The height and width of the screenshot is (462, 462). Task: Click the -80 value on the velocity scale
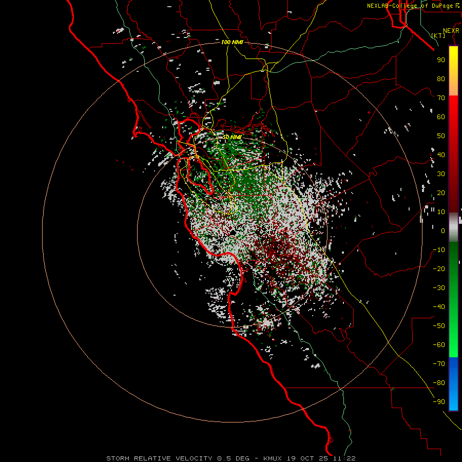[x=439, y=383]
